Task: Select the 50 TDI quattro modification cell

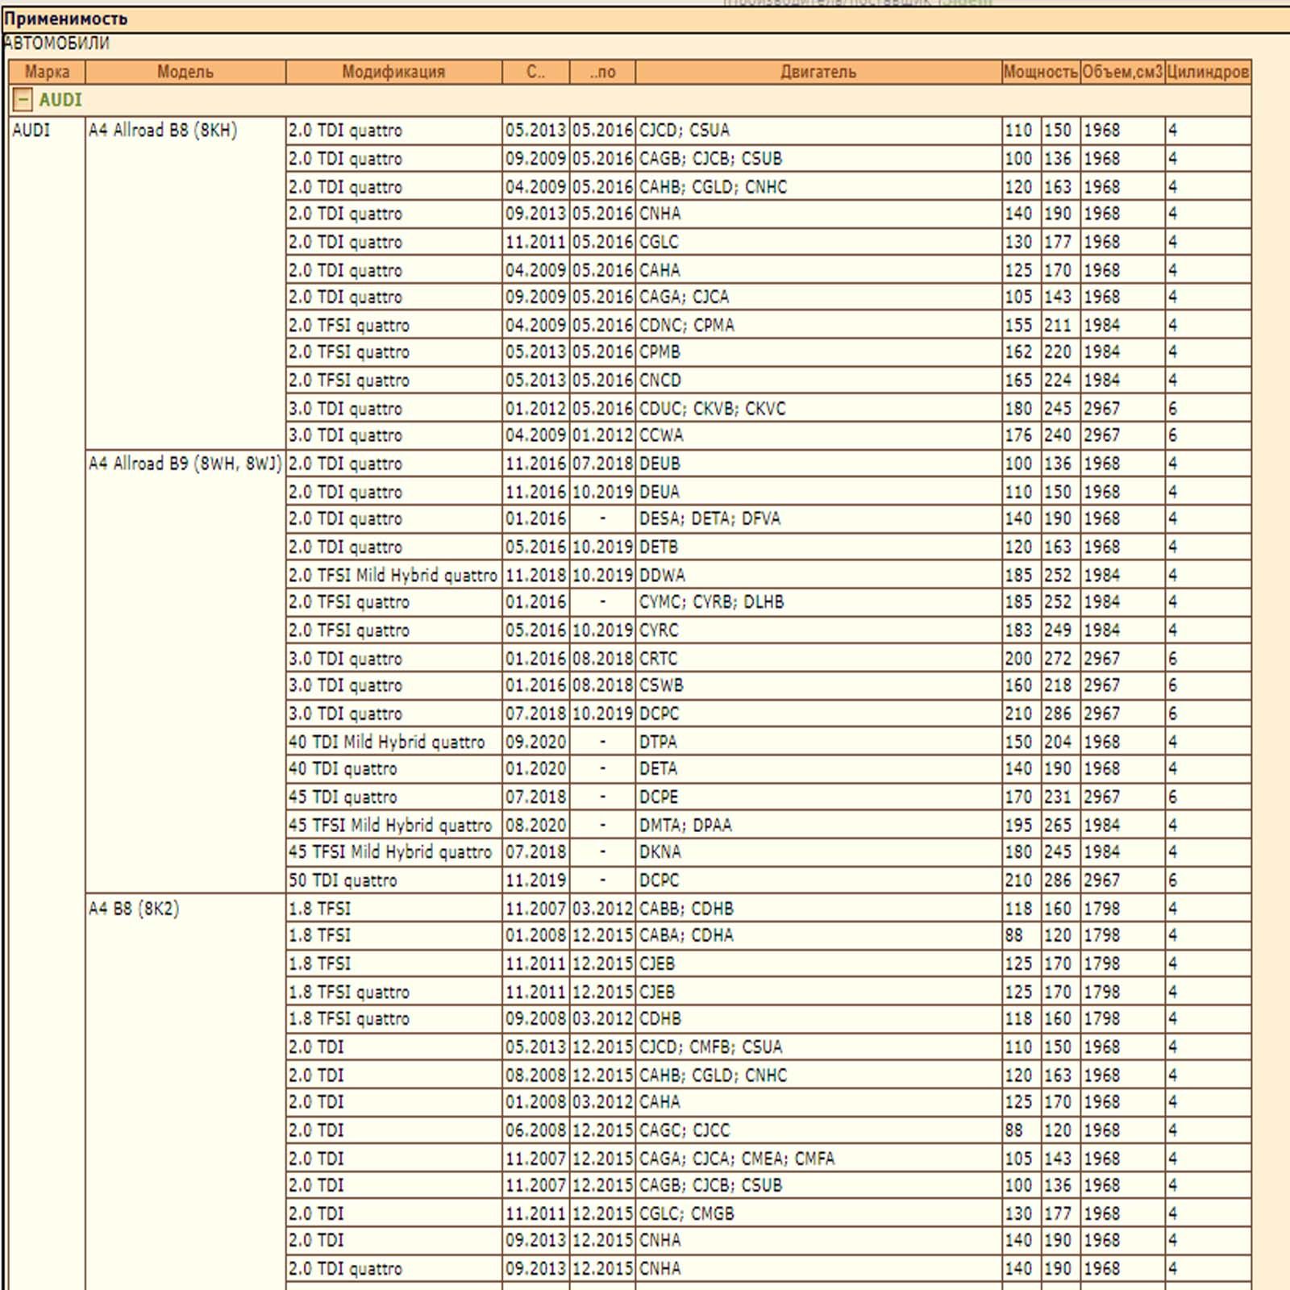Action: 343,880
